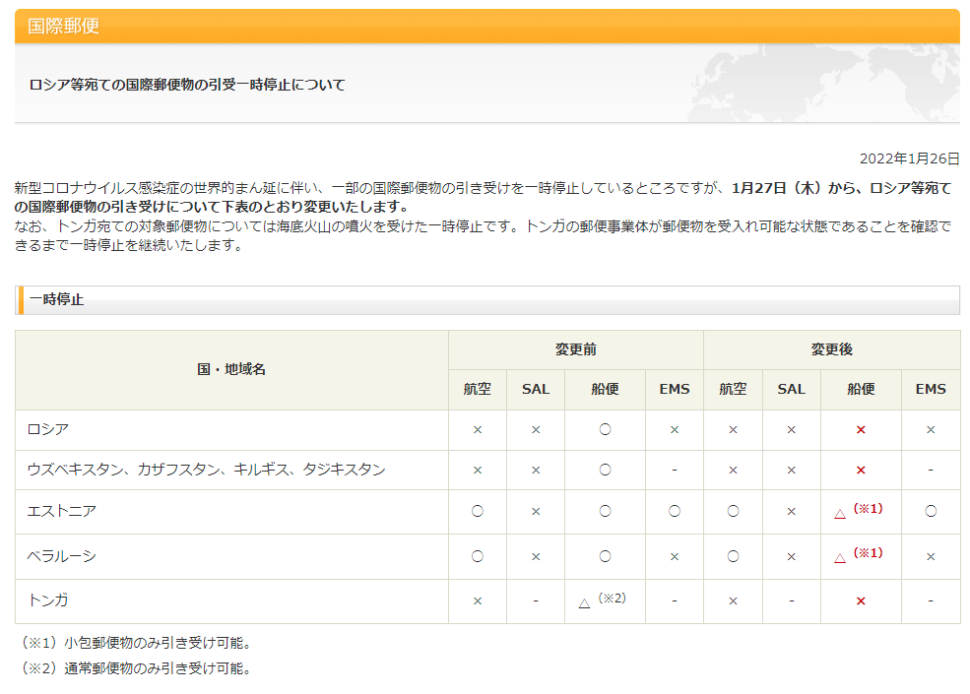Click the 変更後 column group header
The image size is (970, 694).
pos(831,349)
